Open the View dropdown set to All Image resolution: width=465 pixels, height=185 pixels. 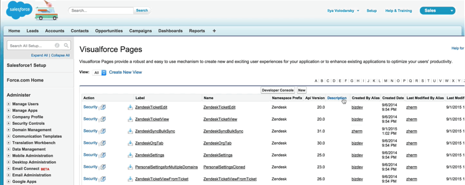click(99, 73)
